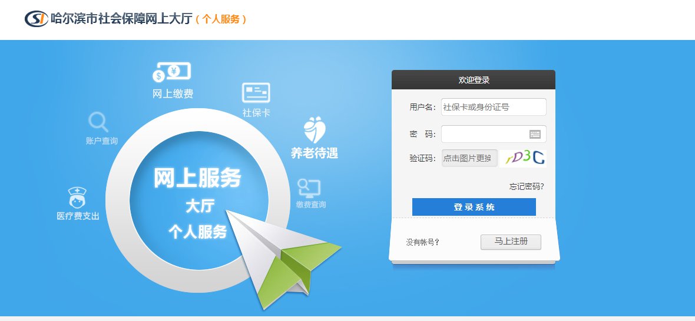The width and height of the screenshot is (695, 321).
Task: Click the 验证码 input box
Action: (469, 158)
